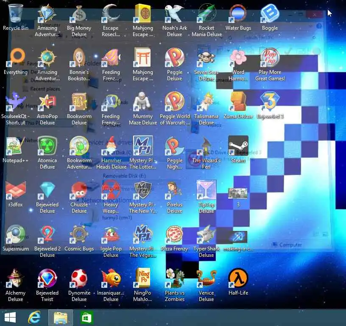The height and width of the screenshot is (326, 346).
Task: Launch Amazing Adventures diamond icon
Action: (x=47, y=14)
